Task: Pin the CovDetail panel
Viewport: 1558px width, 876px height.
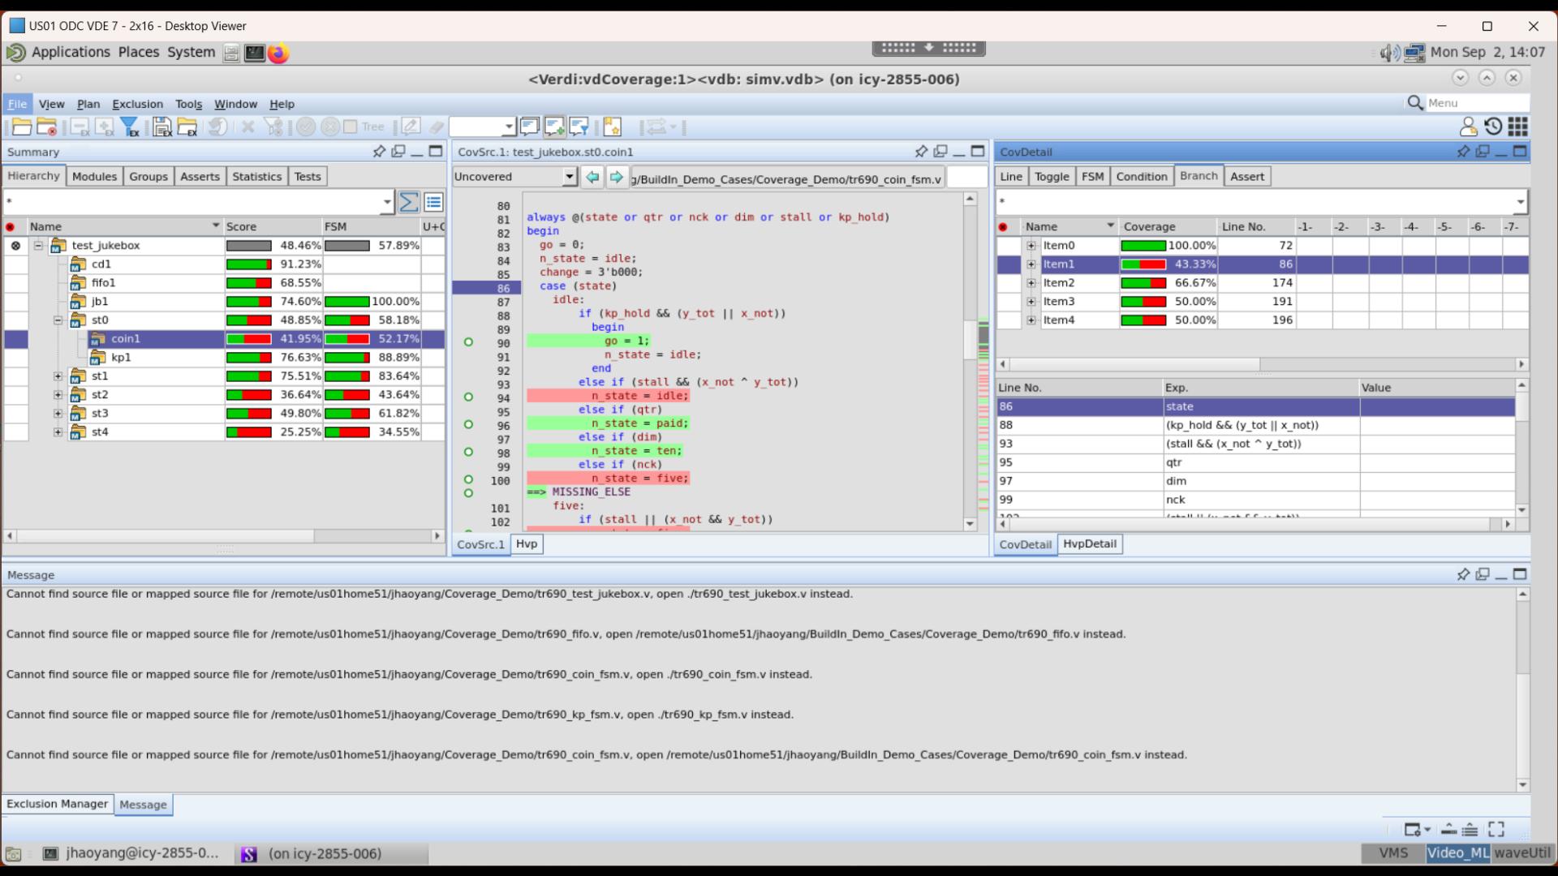Action: pos(1463,152)
